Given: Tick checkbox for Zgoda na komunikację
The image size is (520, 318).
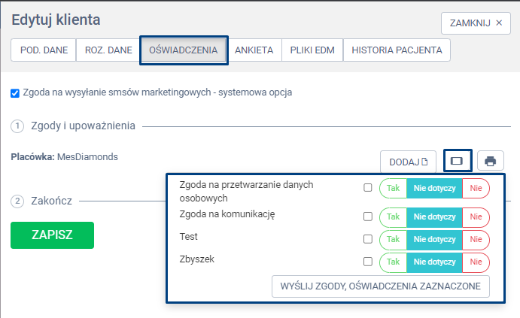Looking at the screenshot, I should pyautogui.click(x=368, y=217).
